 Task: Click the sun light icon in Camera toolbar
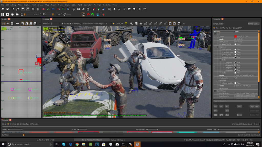click(x=141, y=24)
